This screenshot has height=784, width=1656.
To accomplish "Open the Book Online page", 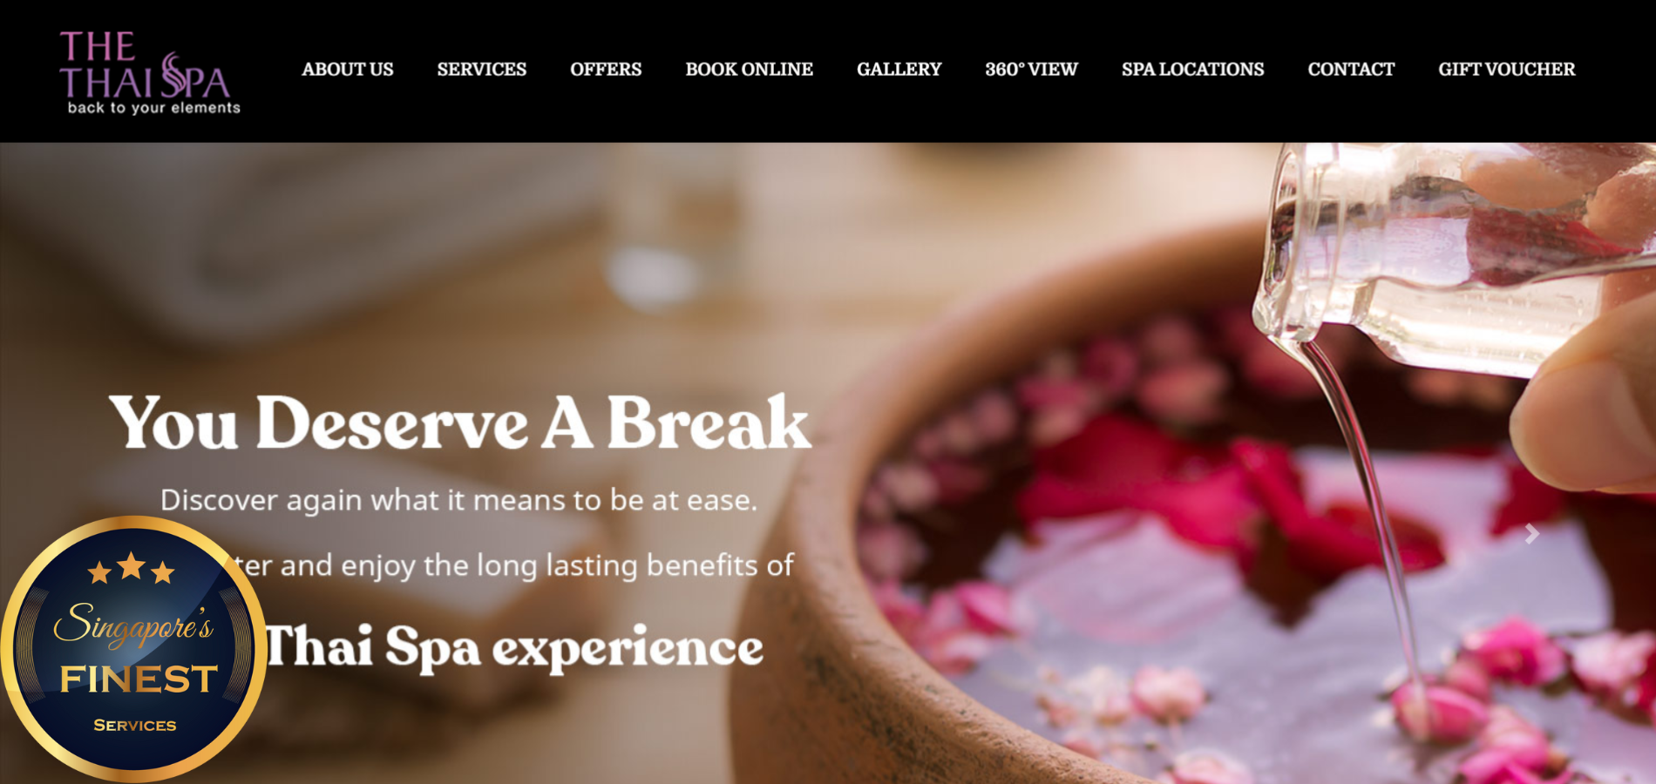I will [750, 69].
